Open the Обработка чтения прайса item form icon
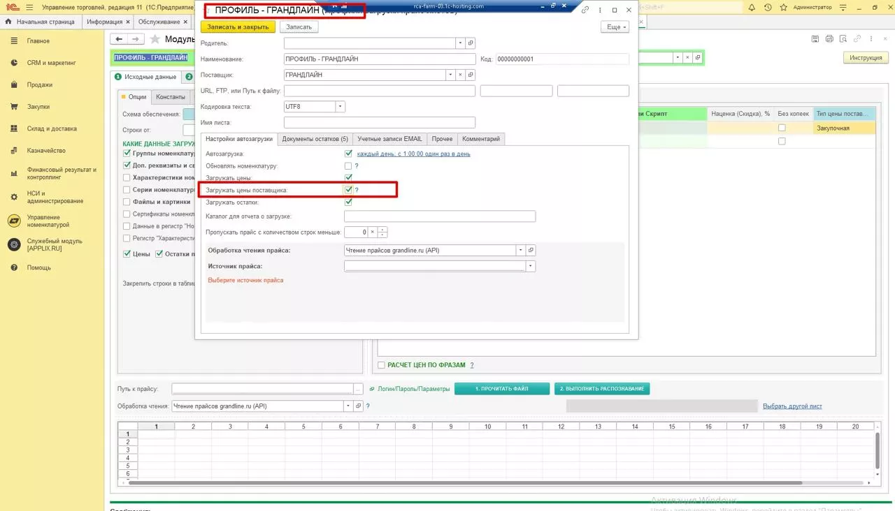Screen dimensions: 895x511 [x=531, y=250]
